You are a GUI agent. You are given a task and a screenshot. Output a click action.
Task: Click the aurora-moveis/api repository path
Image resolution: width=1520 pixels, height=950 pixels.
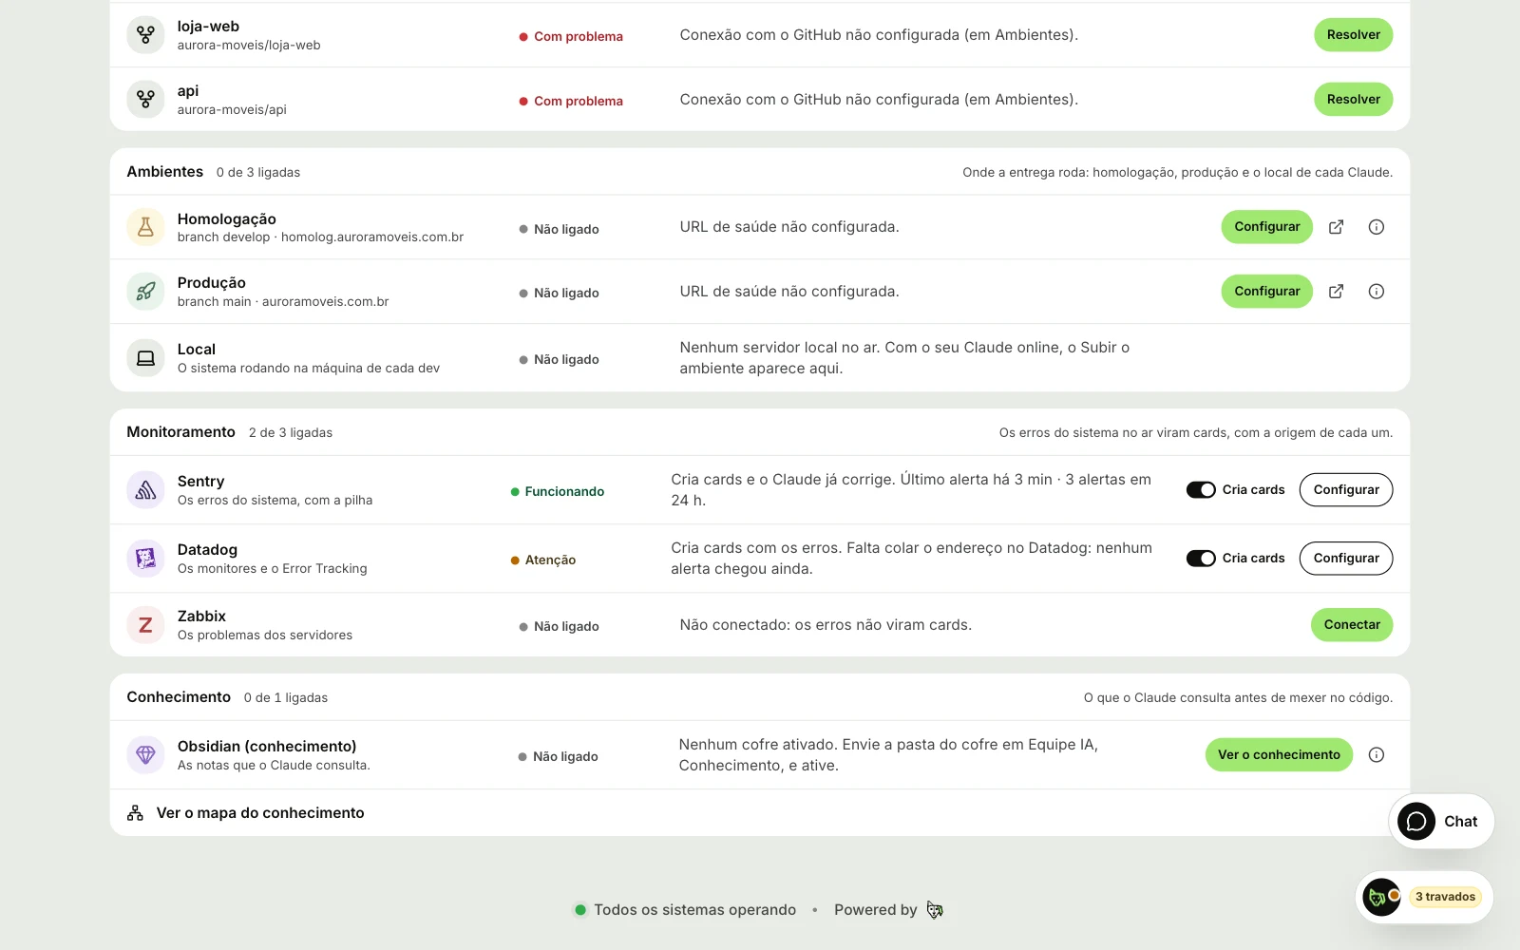[x=232, y=110]
